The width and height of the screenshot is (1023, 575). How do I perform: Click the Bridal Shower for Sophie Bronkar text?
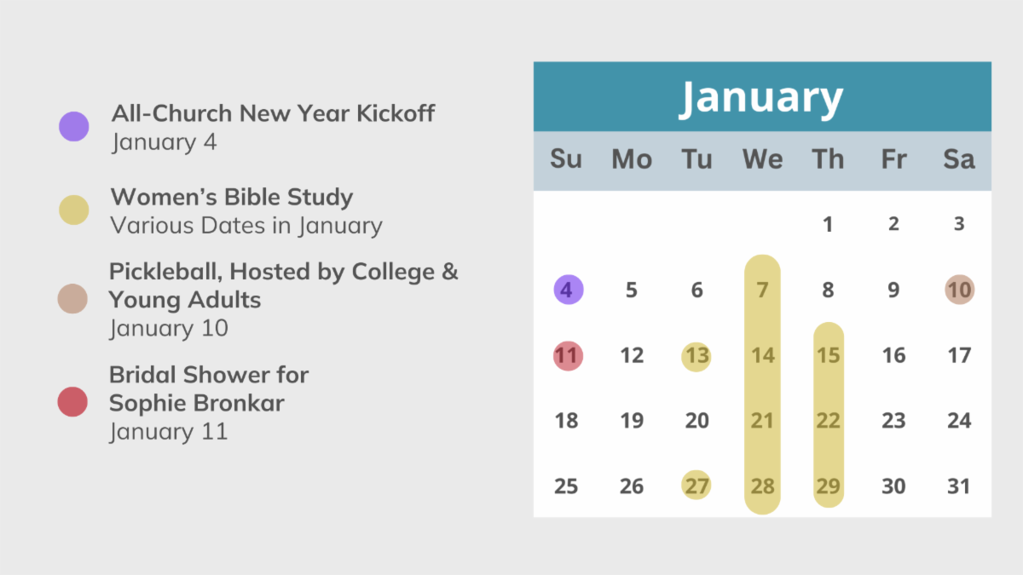pos(209,388)
